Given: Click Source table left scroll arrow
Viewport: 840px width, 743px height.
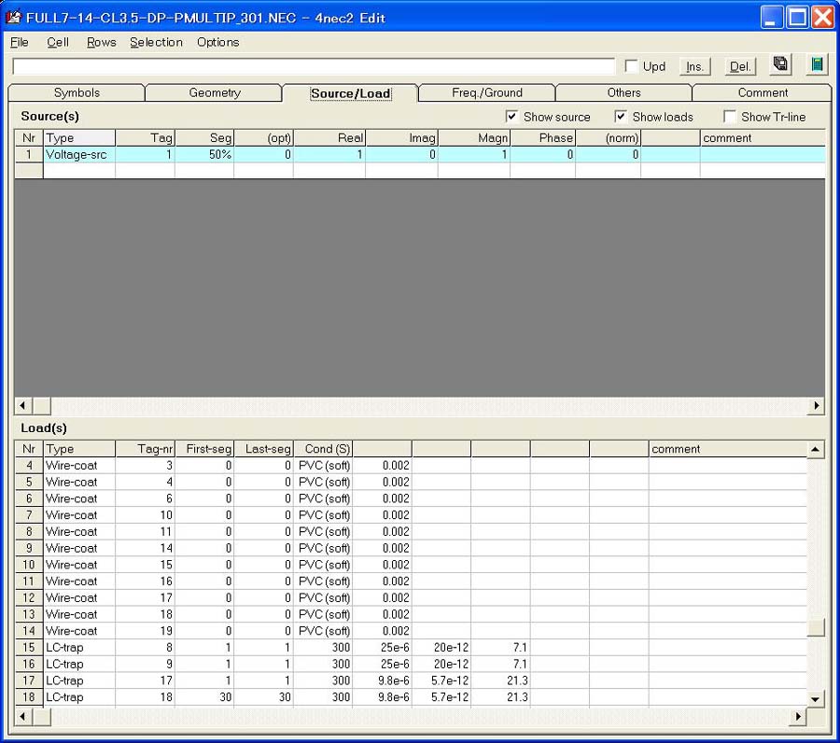Looking at the screenshot, I should 22,406.
